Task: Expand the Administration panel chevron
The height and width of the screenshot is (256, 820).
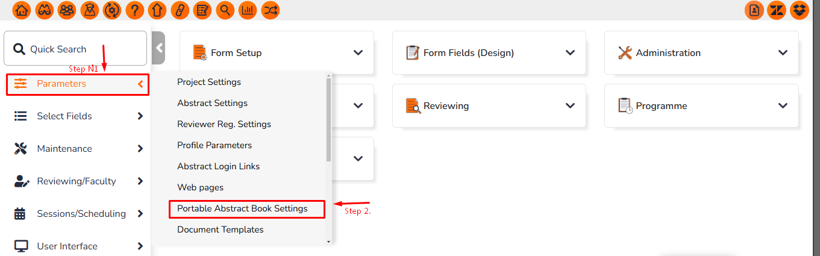Action: coord(783,53)
